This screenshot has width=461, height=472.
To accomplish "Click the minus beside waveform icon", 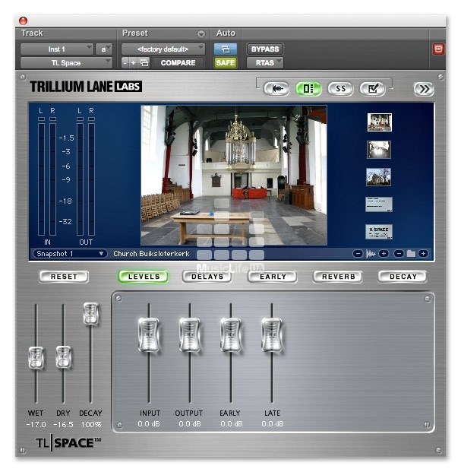I will (358, 253).
